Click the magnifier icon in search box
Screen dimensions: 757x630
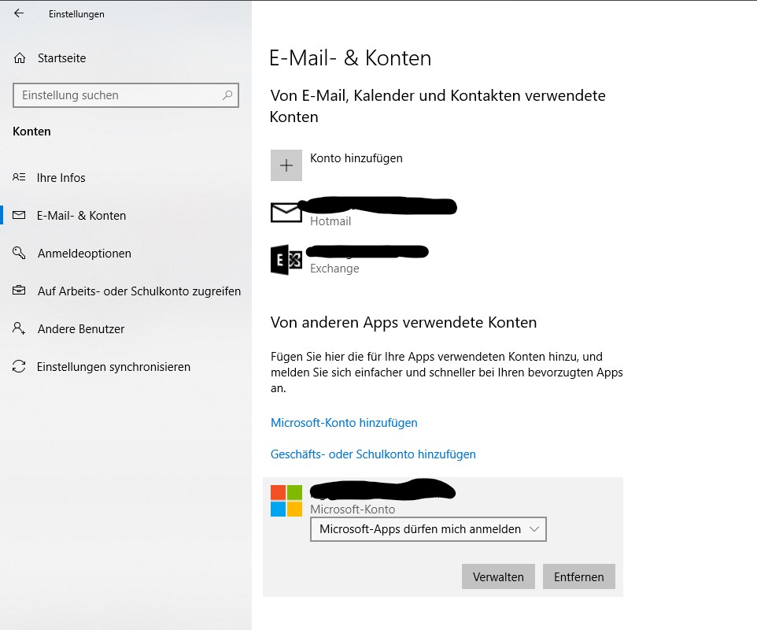pyautogui.click(x=227, y=95)
